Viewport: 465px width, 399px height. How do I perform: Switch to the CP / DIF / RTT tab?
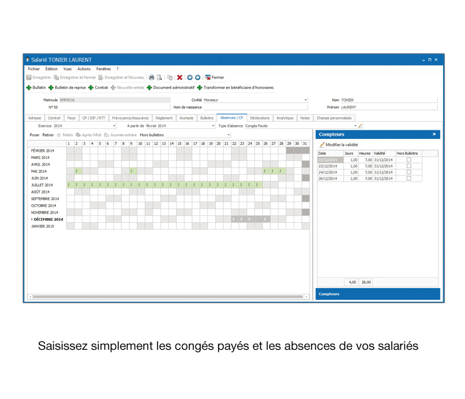[x=94, y=118]
